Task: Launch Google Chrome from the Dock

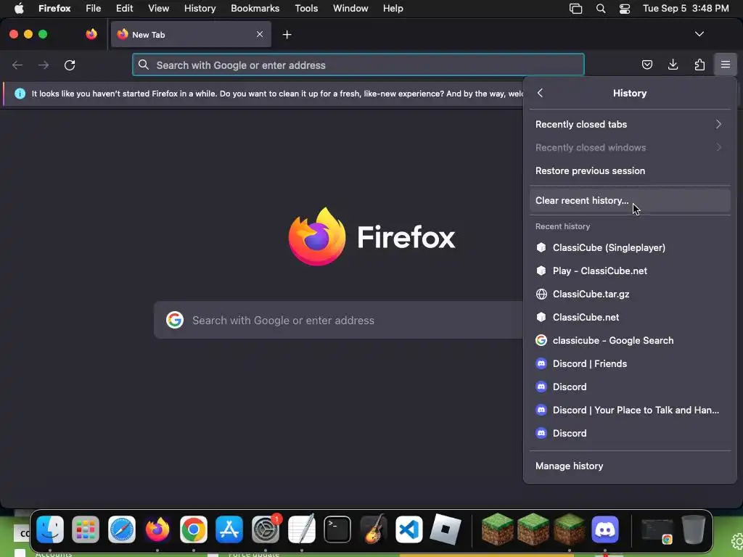Action: 193,529
